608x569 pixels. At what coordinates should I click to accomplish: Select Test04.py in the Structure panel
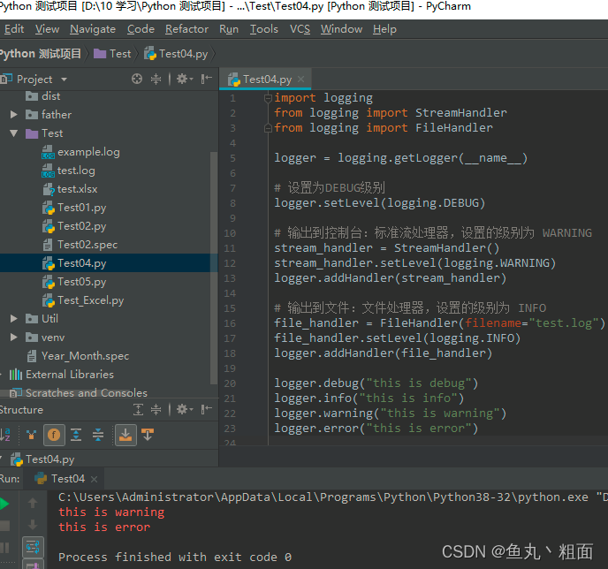42,459
